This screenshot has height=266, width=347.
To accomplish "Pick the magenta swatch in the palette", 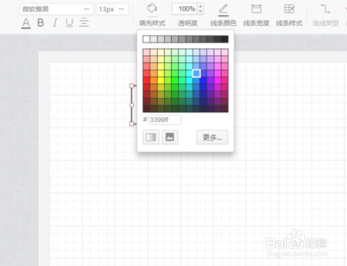I will click(x=218, y=80).
